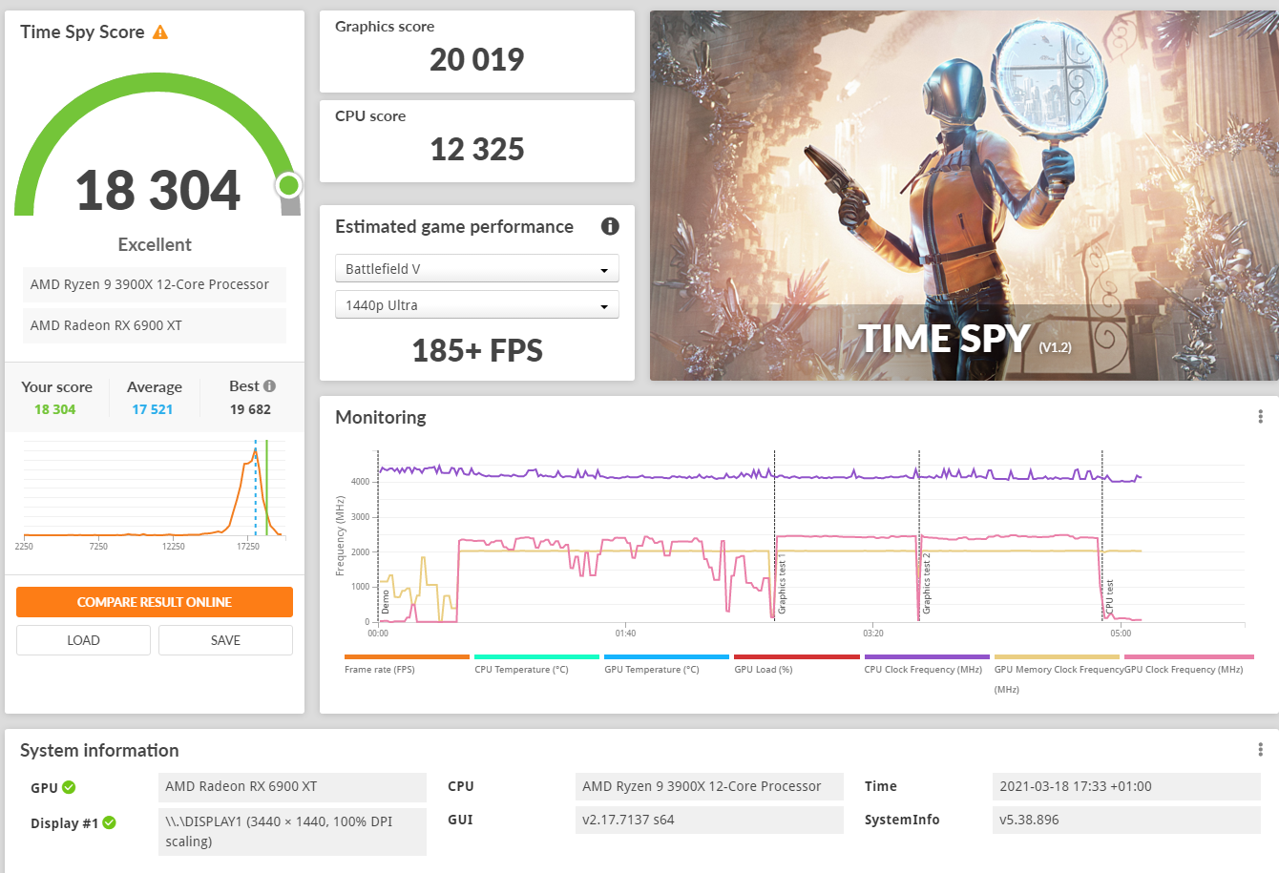Click the SAVE button
Image resolution: width=1279 pixels, height=873 pixels.
tap(225, 640)
